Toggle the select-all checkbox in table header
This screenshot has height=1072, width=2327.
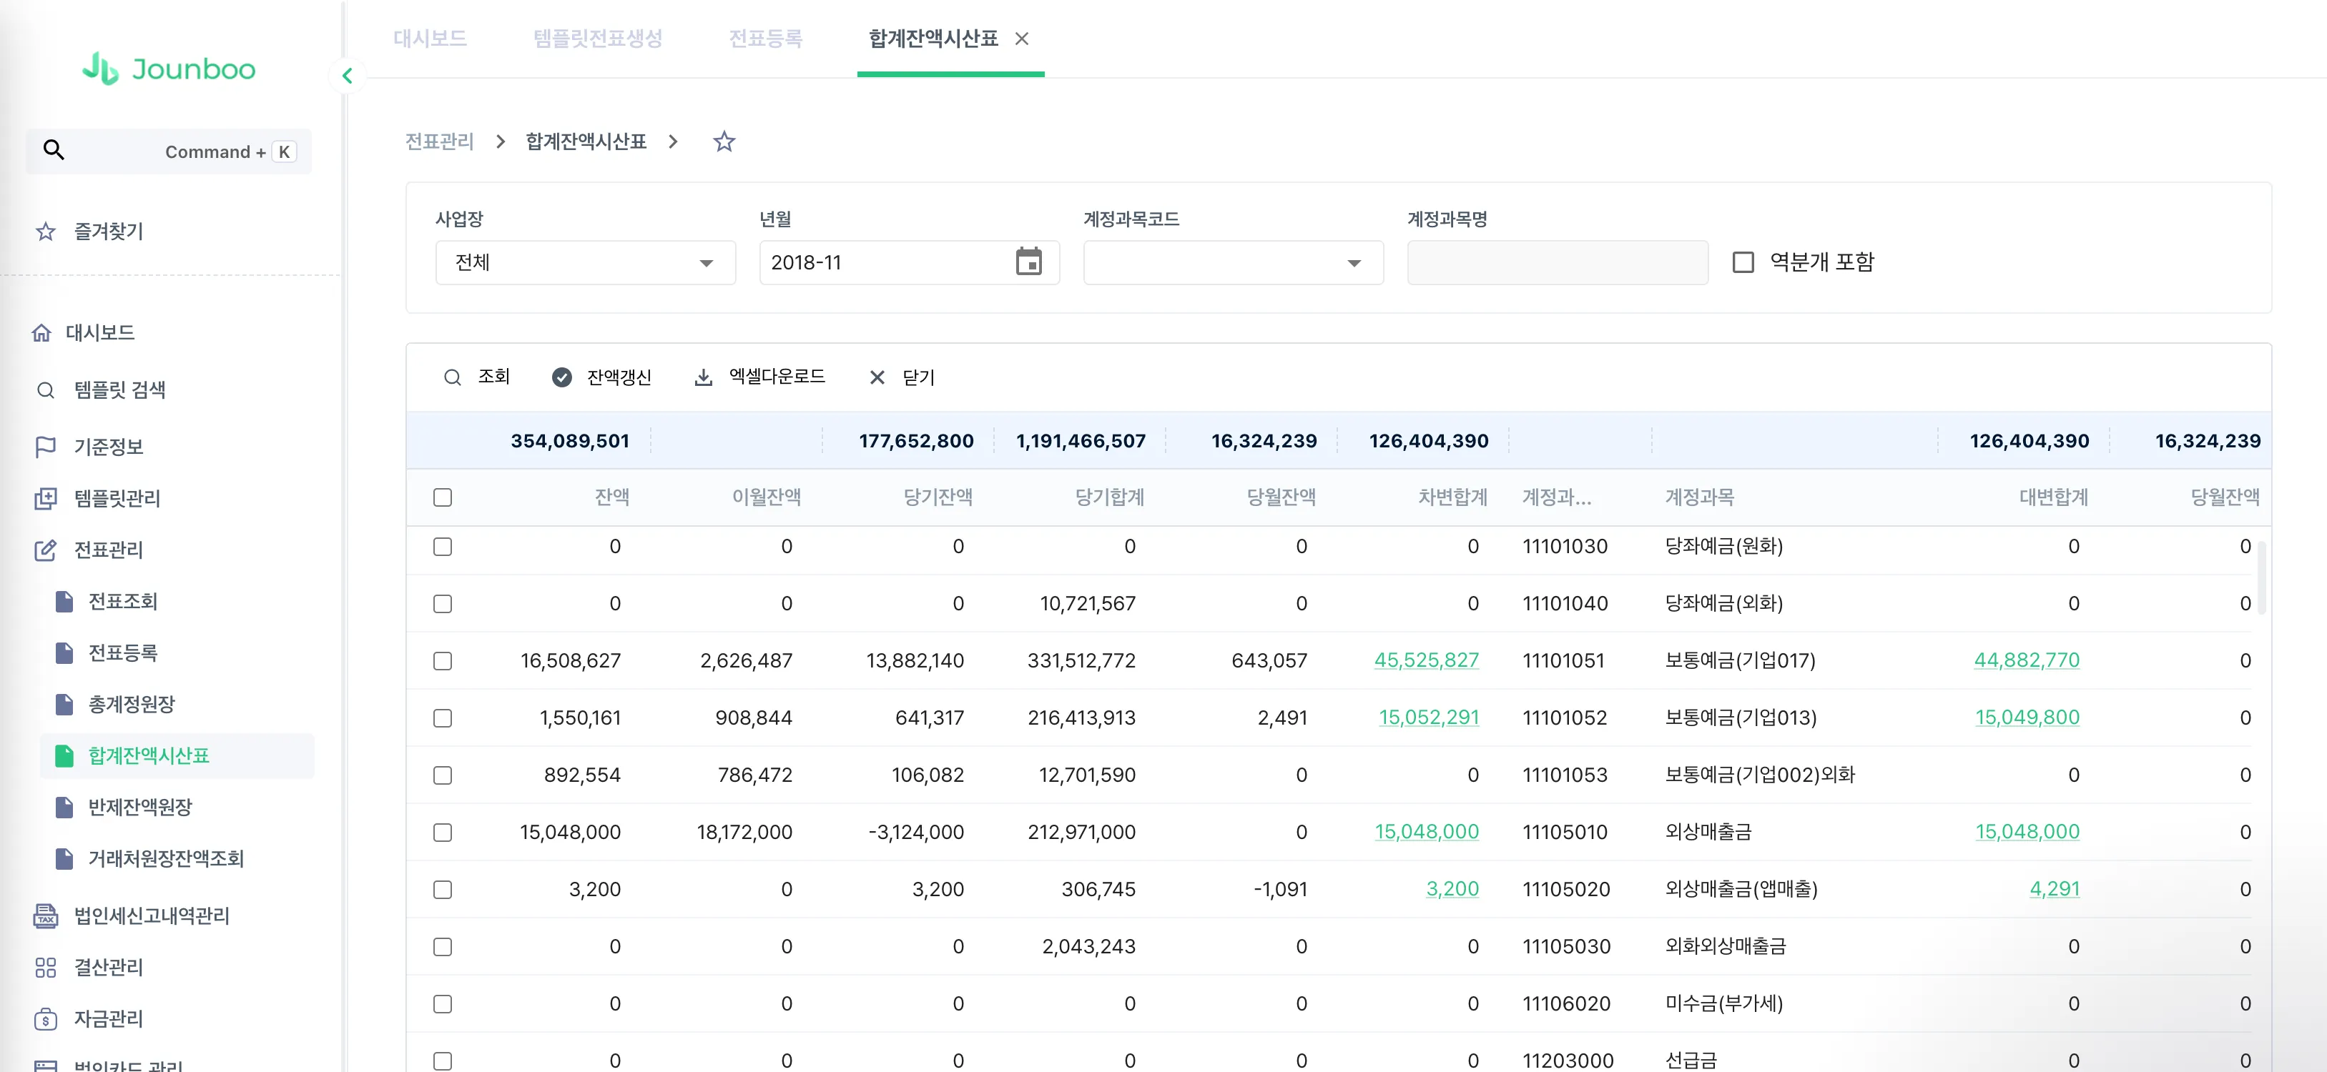point(443,497)
